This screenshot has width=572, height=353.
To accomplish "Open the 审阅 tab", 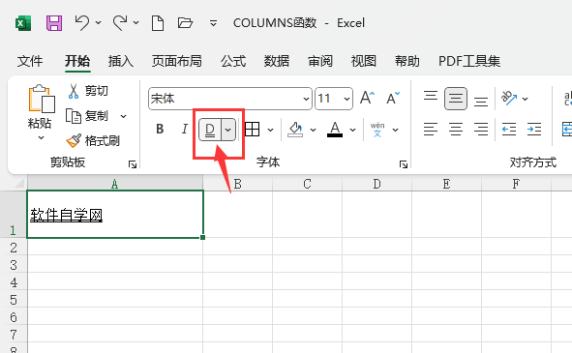I will [320, 61].
